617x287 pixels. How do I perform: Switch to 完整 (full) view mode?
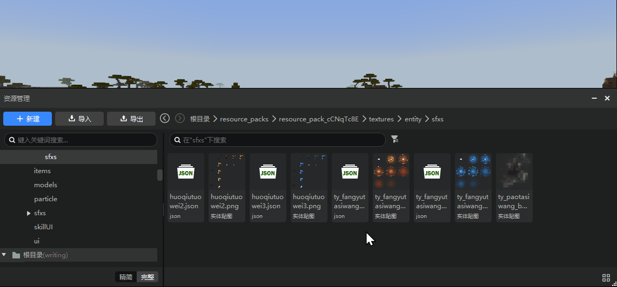pyautogui.click(x=147, y=277)
